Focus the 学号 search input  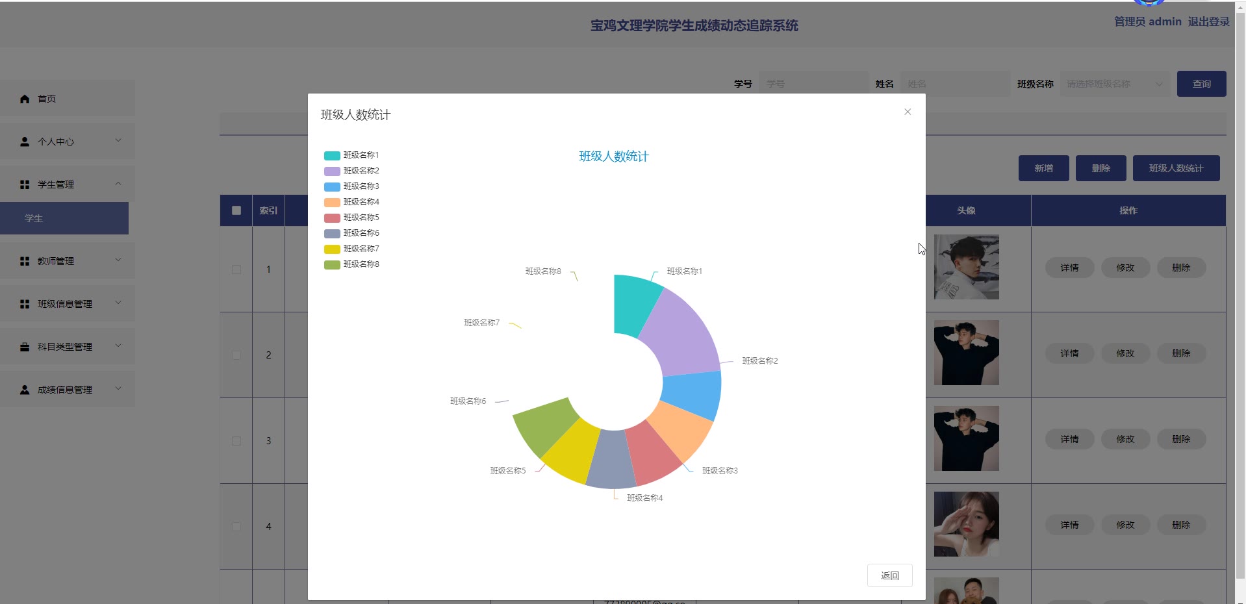tap(813, 84)
